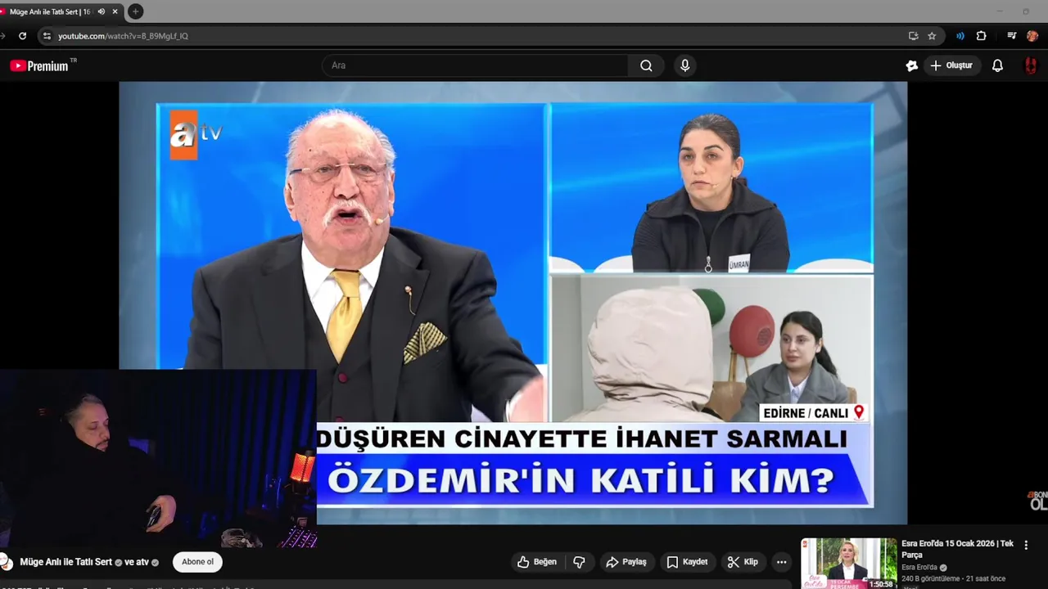The image size is (1048, 589).
Task: Open a new browser tab
Action: click(x=136, y=11)
